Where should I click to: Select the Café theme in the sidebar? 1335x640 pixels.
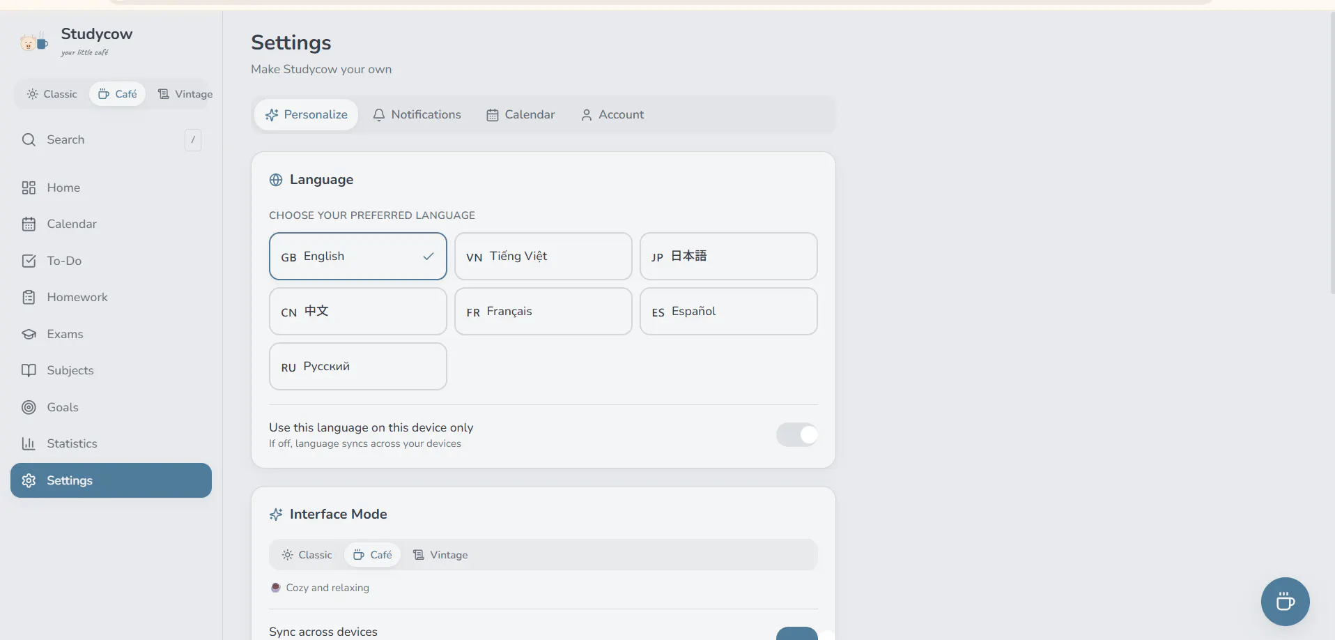117,94
